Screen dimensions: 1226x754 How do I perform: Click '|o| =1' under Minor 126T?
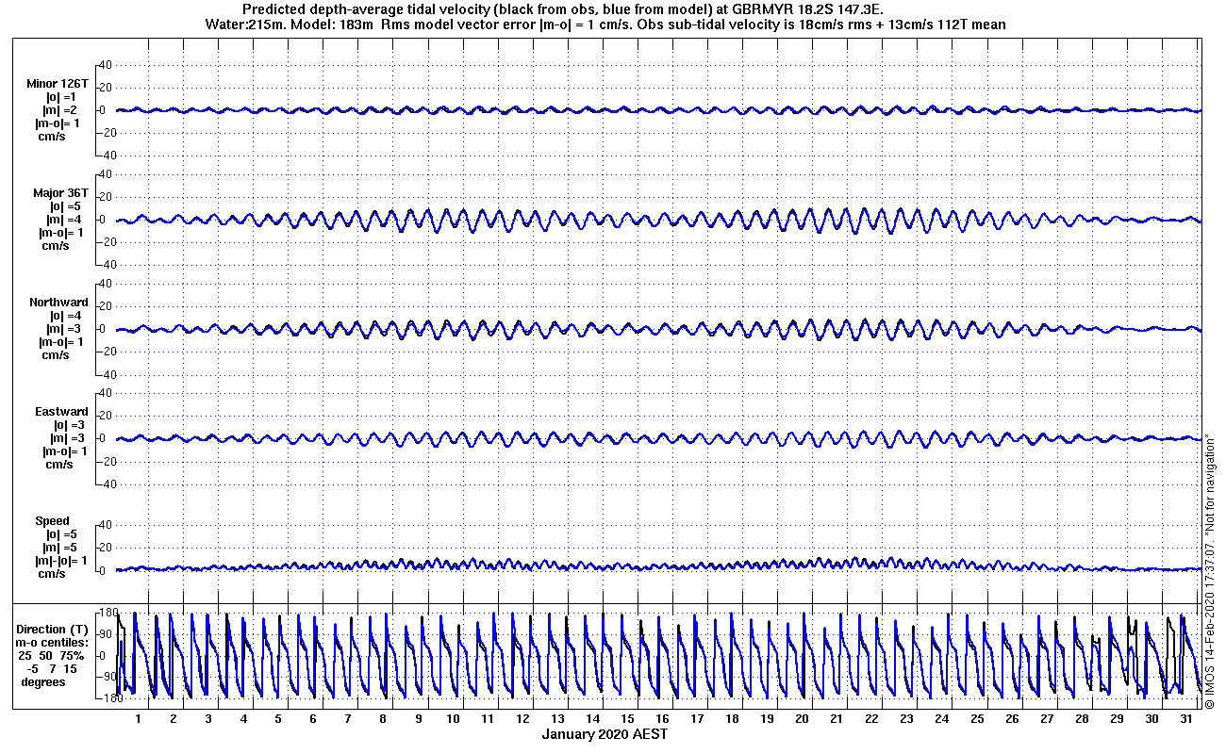tap(61, 97)
